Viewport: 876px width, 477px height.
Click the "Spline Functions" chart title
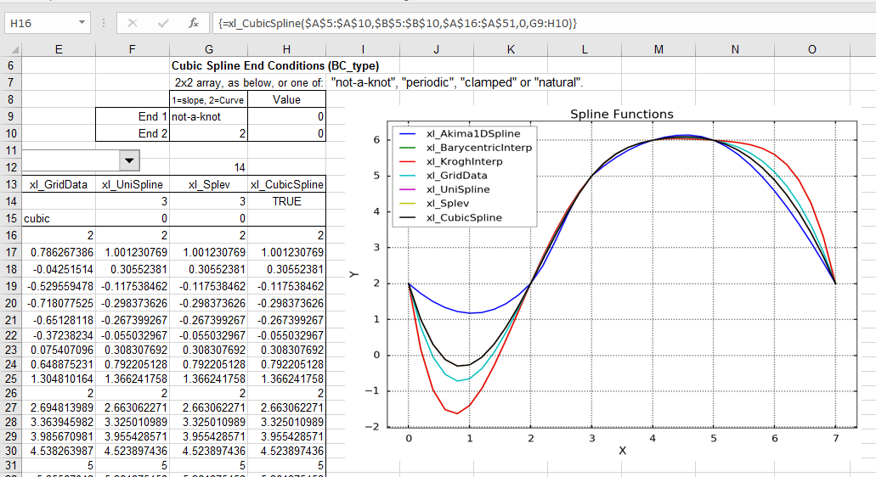click(x=621, y=114)
